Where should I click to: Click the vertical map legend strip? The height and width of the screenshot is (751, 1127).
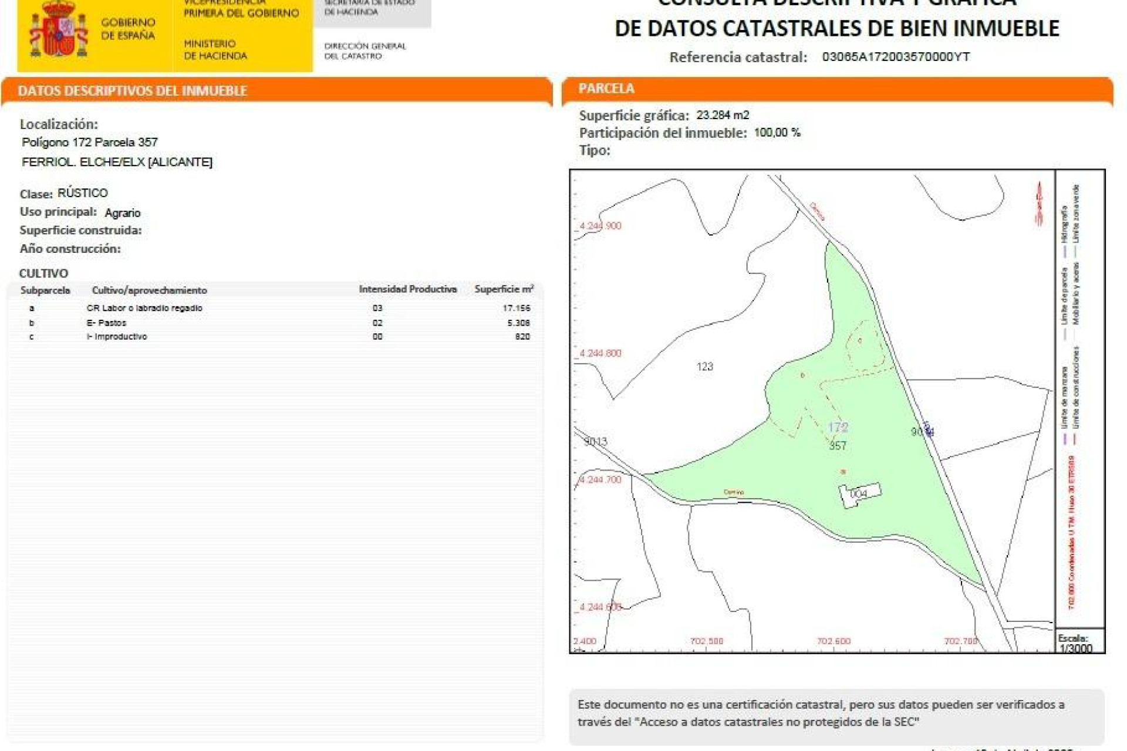[x=1080, y=399]
